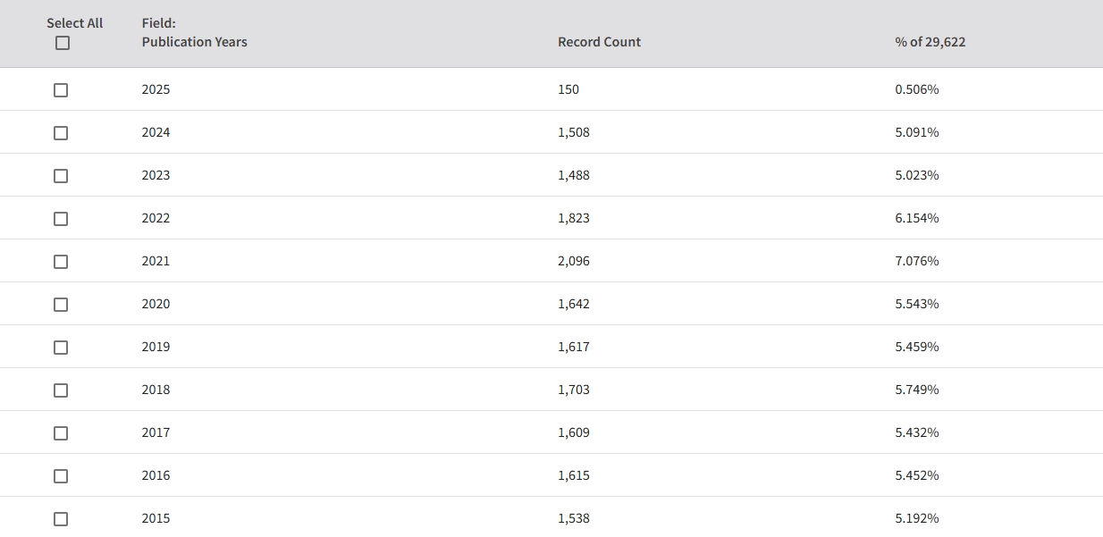
Task: Check the box for year 2017
Action: point(61,433)
